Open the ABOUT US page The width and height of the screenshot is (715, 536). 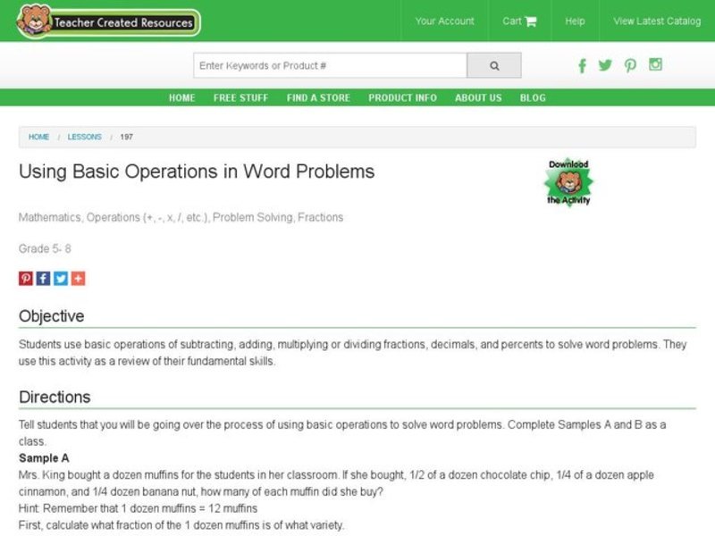point(477,98)
